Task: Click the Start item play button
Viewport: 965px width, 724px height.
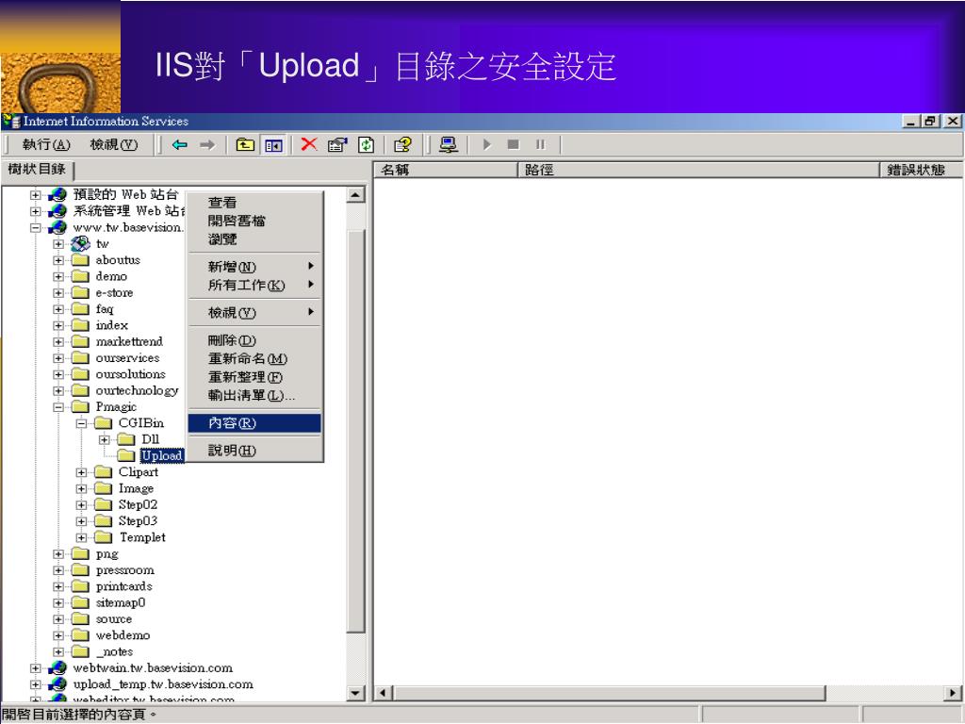Action: [x=487, y=144]
